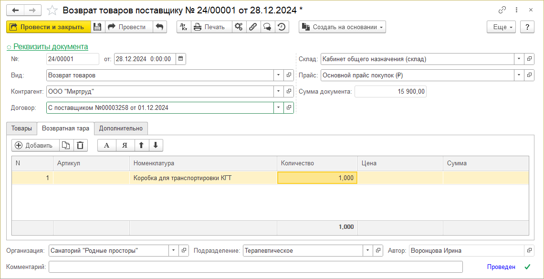Sort ascending using the А button

(x=107, y=146)
